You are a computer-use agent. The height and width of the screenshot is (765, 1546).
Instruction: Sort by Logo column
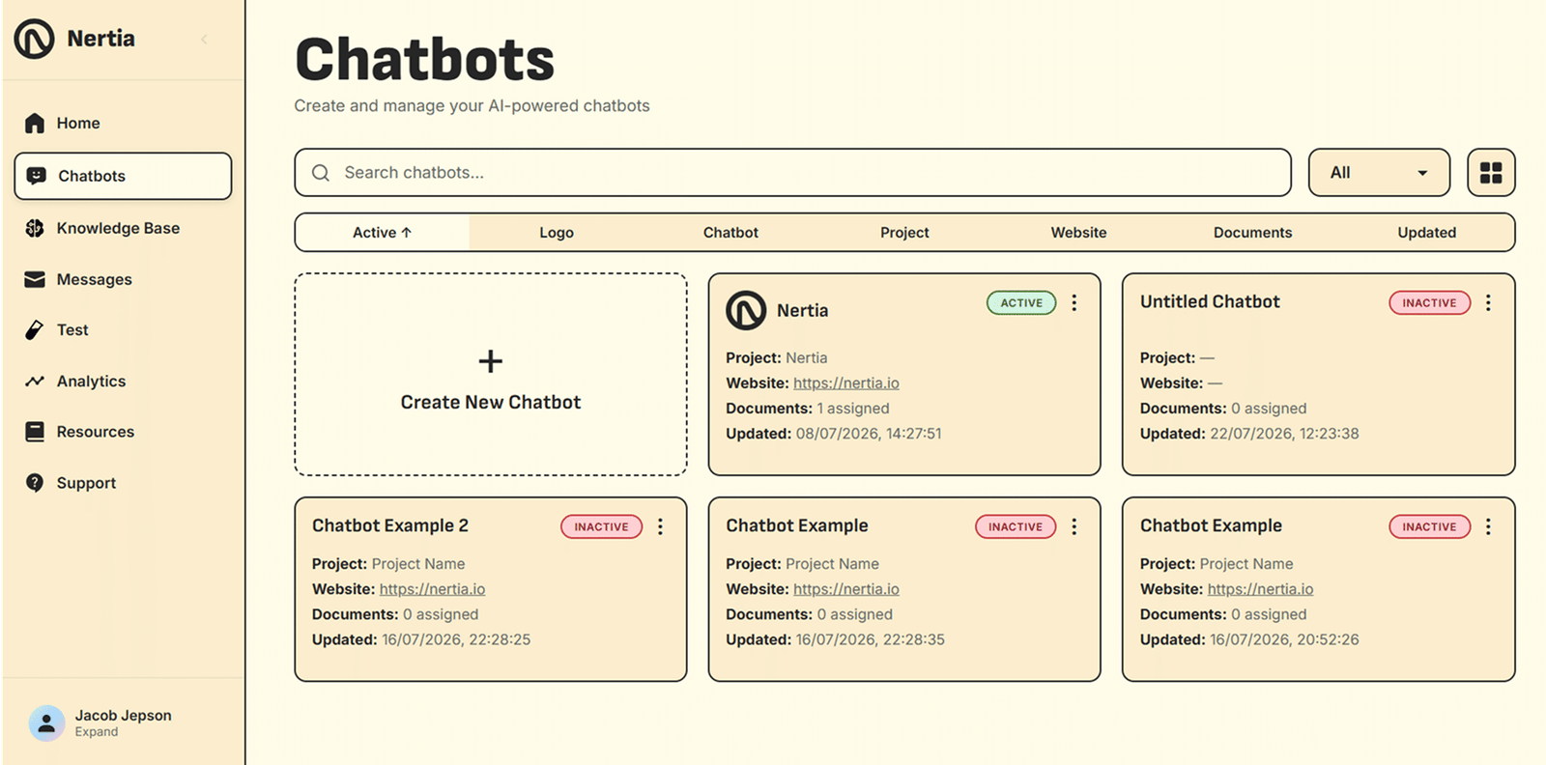coord(557,233)
